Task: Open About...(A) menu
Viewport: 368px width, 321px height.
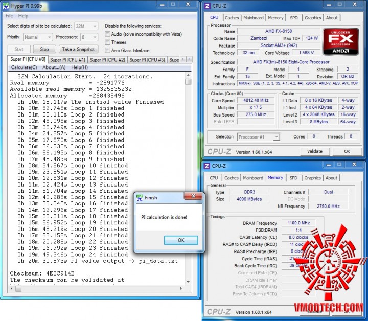Action: (54, 67)
